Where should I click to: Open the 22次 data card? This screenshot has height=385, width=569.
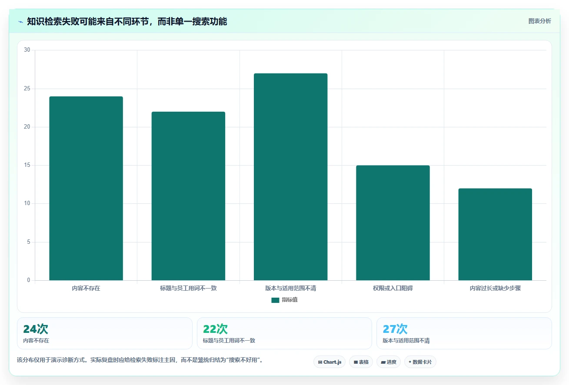(284, 333)
